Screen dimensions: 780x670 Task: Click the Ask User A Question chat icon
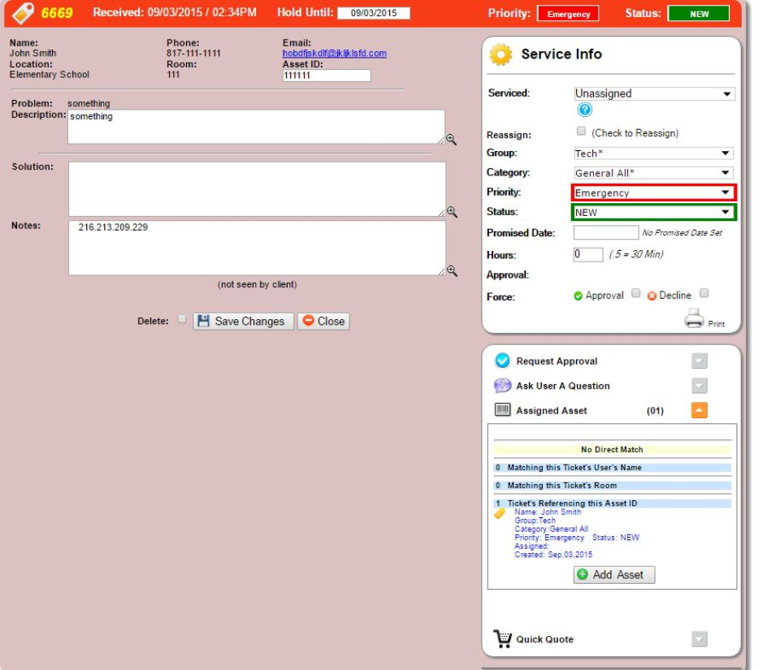click(500, 386)
